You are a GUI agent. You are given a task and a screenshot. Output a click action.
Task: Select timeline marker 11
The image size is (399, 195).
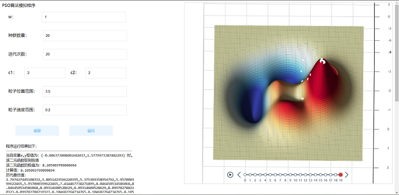pyautogui.click(x=300, y=175)
